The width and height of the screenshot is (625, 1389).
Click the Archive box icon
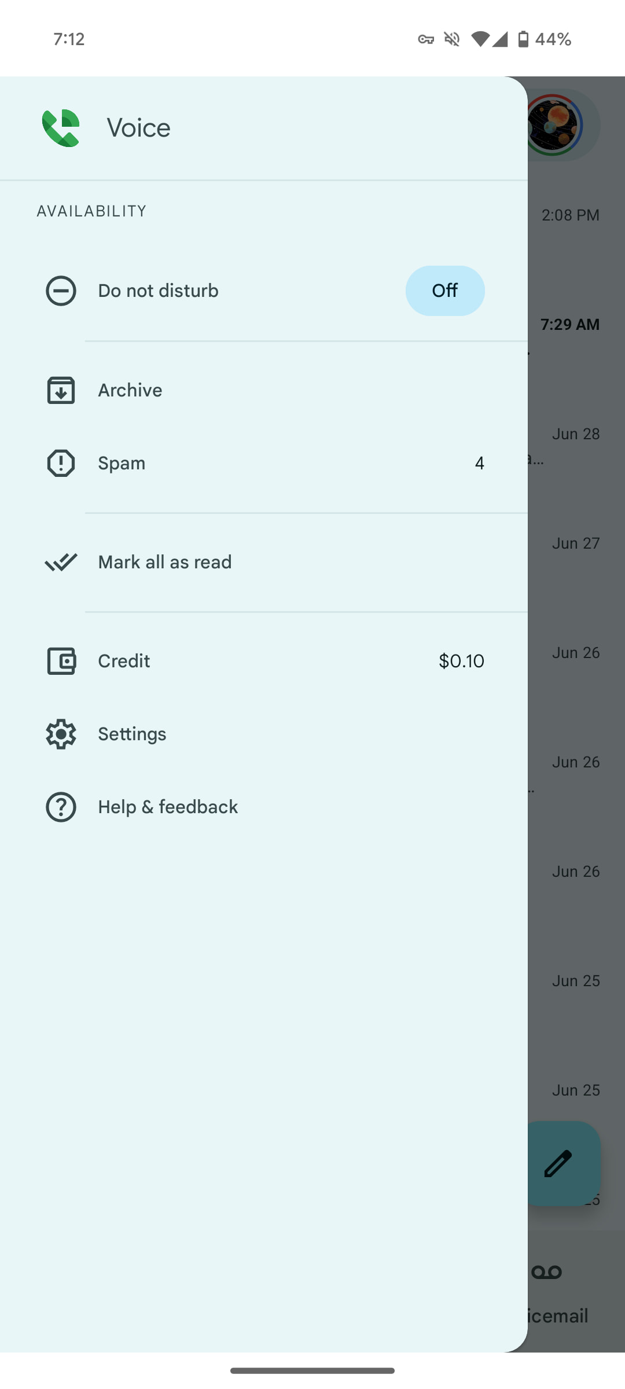[61, 390]
